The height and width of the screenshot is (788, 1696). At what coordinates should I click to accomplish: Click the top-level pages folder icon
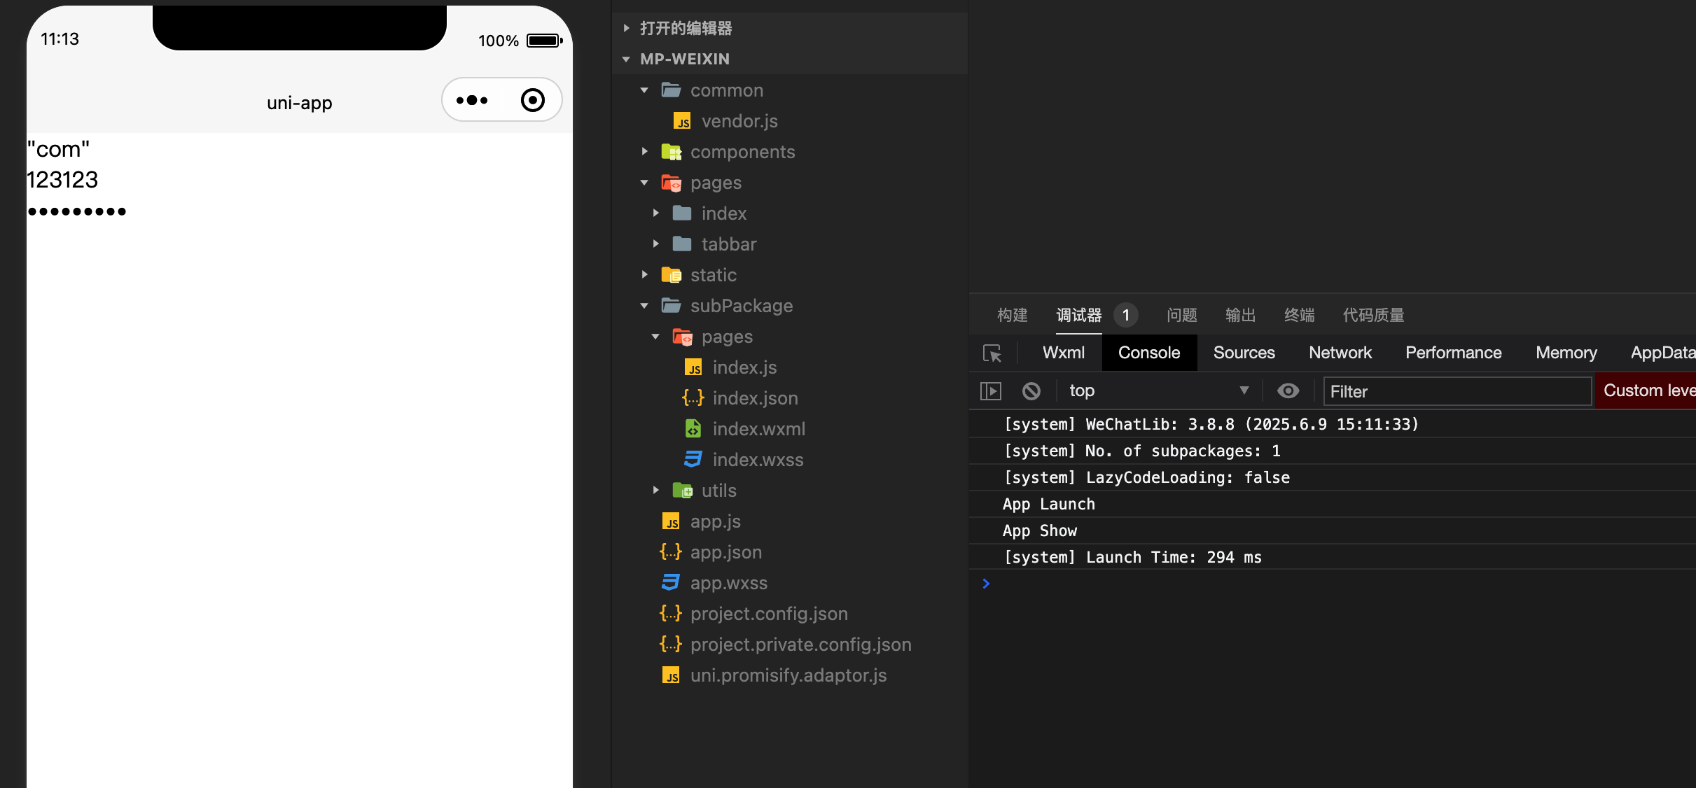click(672, 183)
